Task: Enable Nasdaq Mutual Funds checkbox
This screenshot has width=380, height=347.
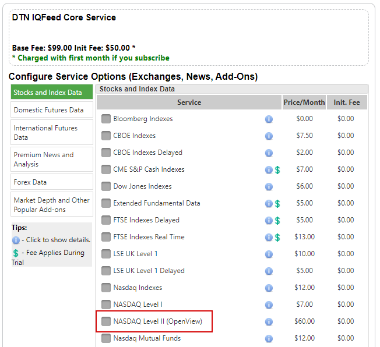Action: click(106, 338)
